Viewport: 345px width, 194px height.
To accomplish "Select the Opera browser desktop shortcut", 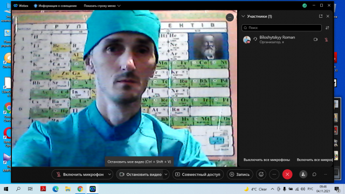I will tap(7, 137).
